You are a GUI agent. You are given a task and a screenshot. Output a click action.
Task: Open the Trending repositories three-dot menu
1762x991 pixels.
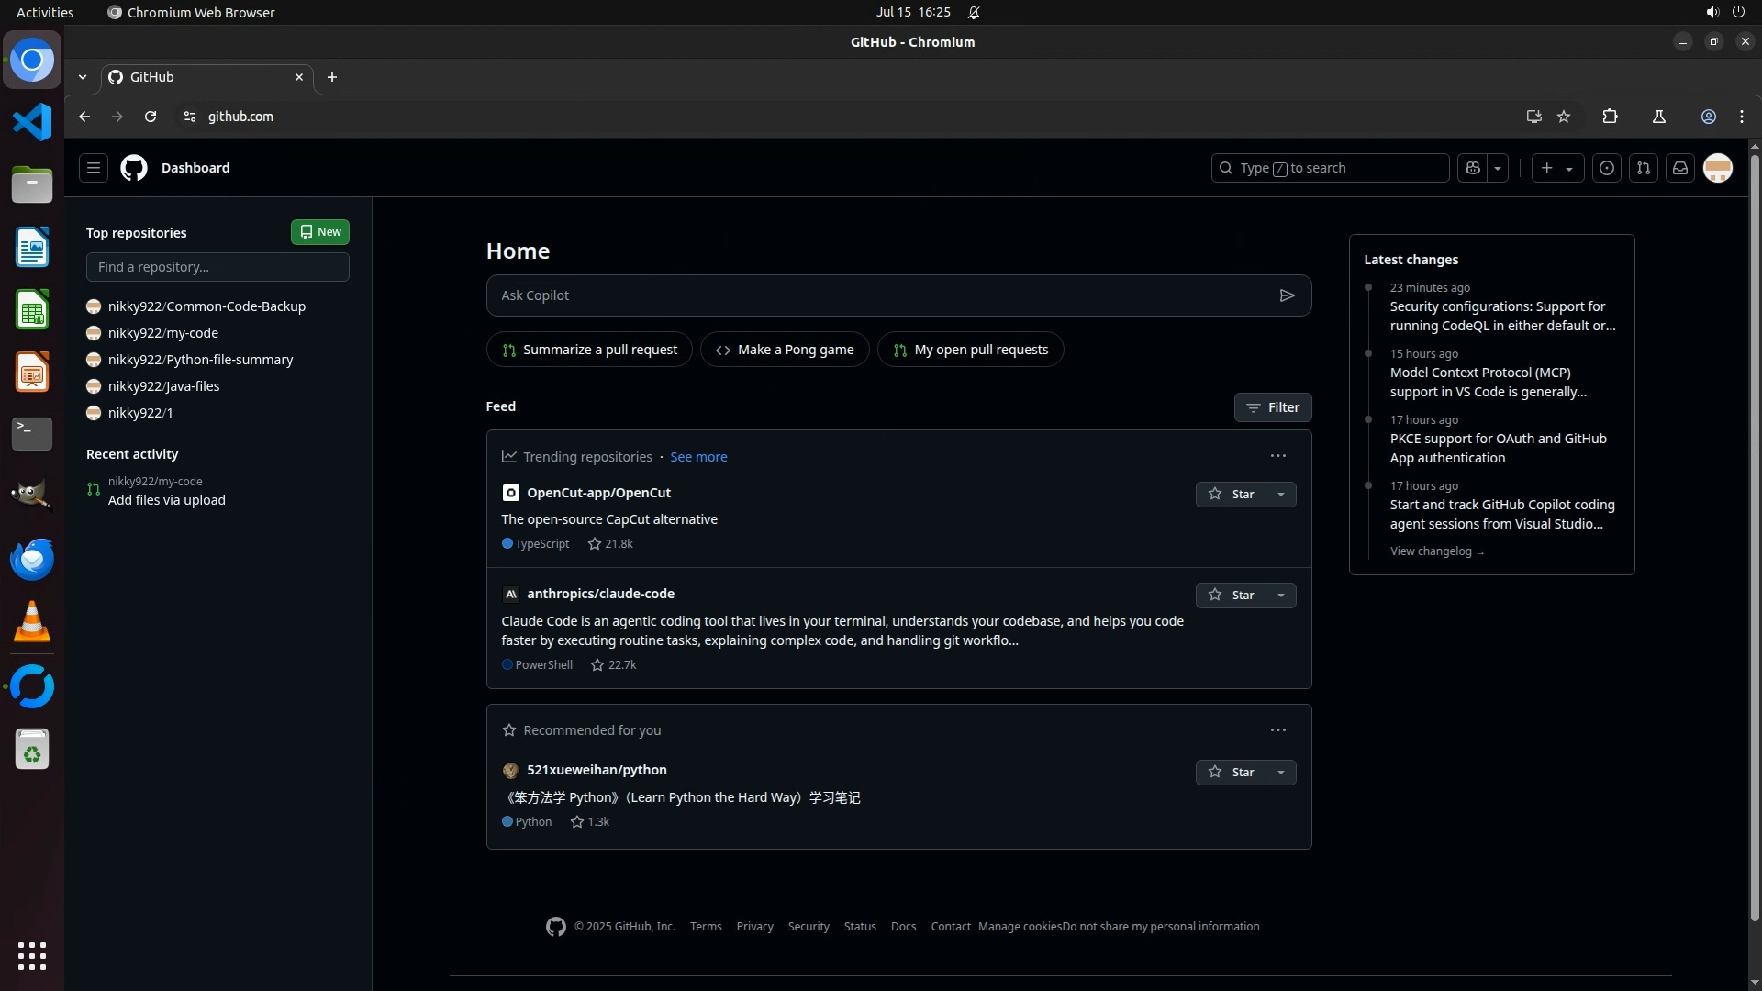[x=1277, y=456]
